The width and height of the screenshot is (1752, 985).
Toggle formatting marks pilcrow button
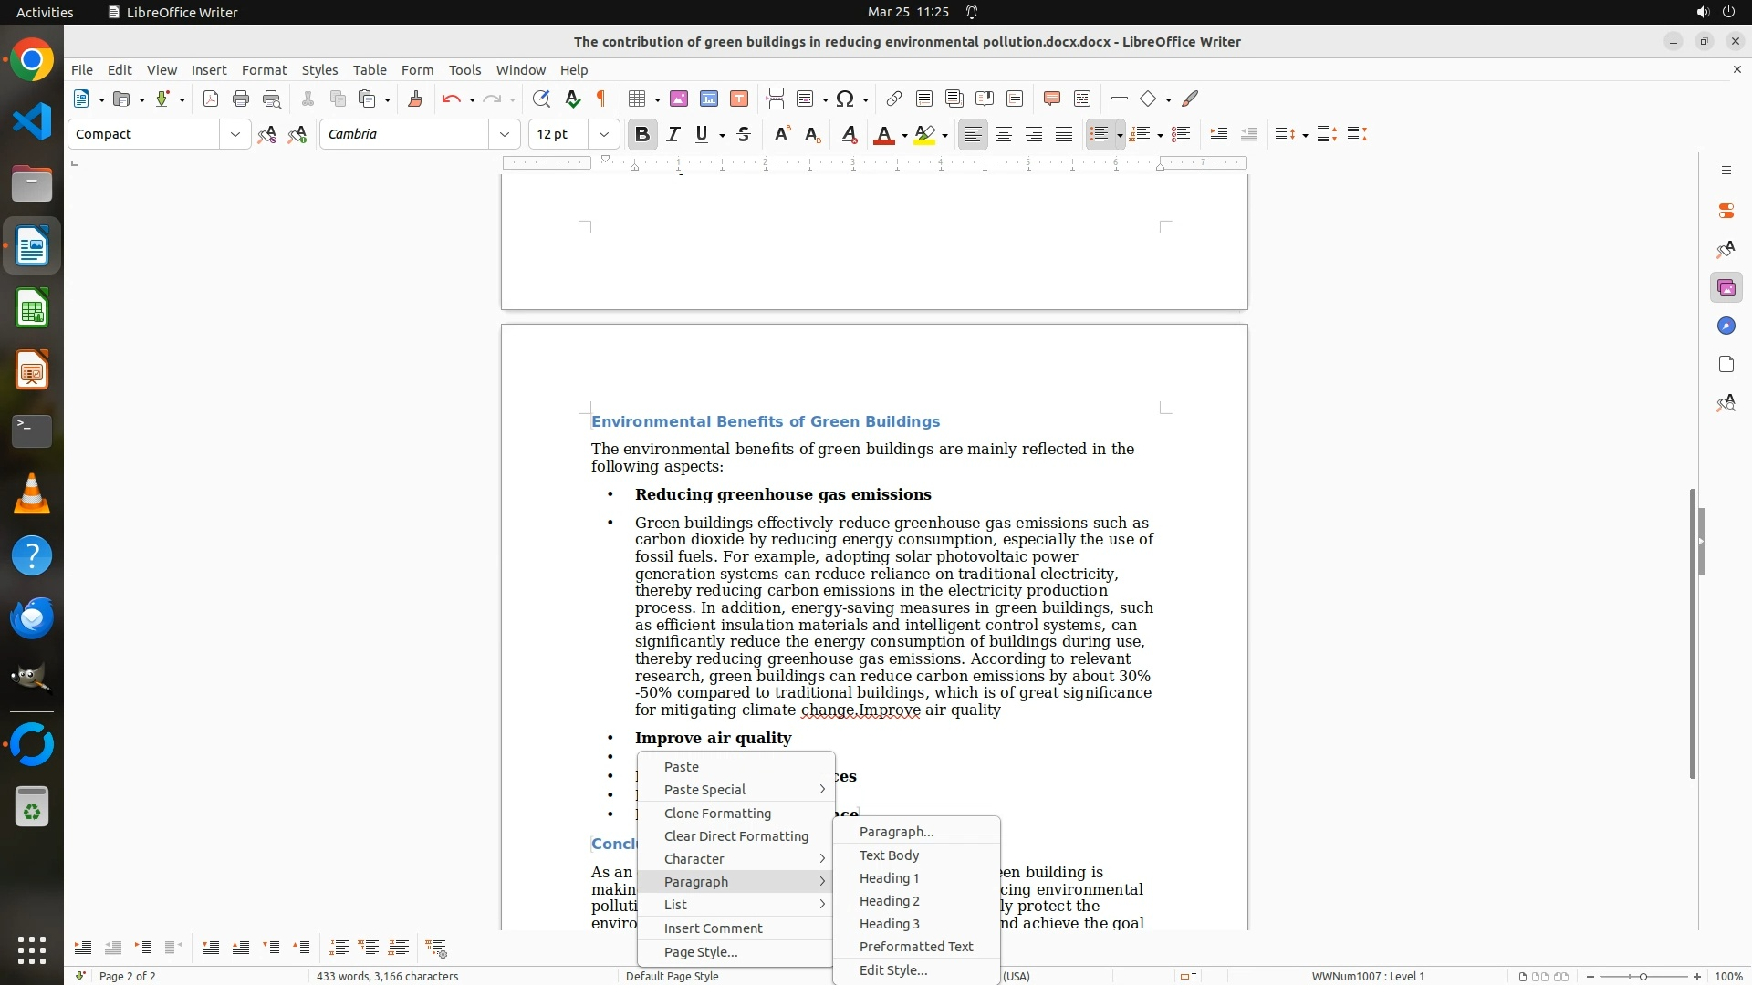tap(601, 99)
